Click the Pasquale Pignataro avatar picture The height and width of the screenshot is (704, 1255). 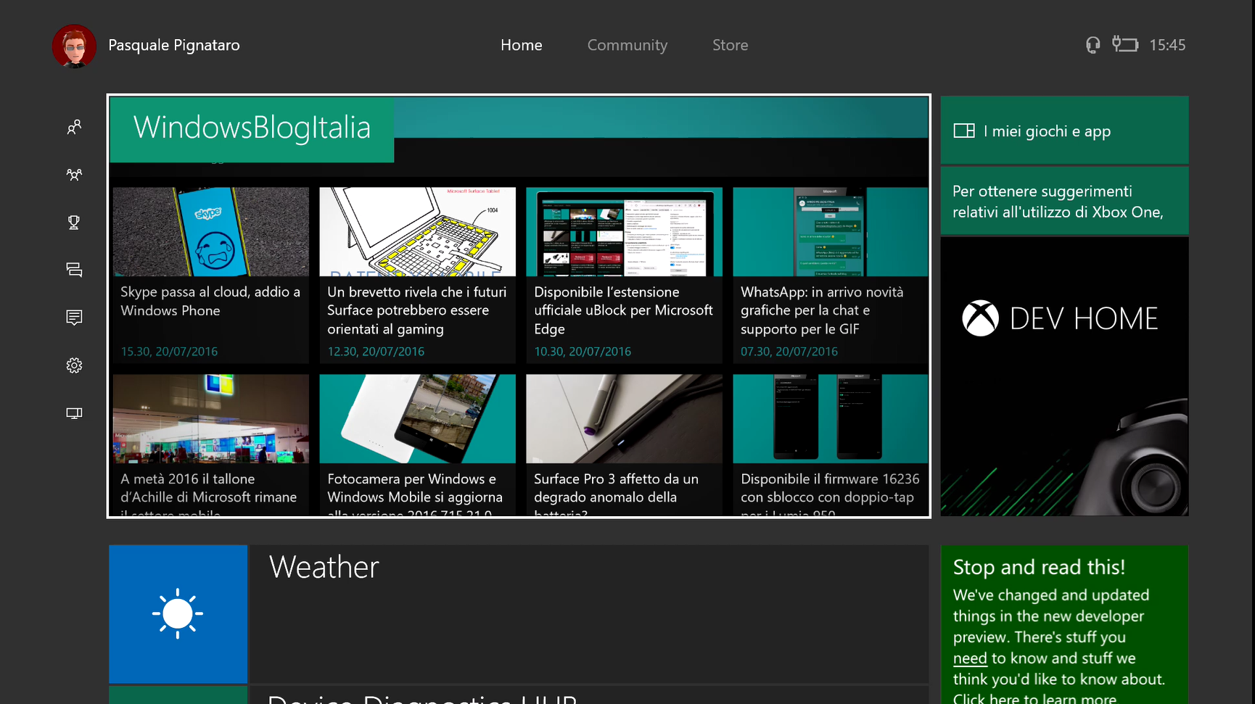[x=74, y=46]
